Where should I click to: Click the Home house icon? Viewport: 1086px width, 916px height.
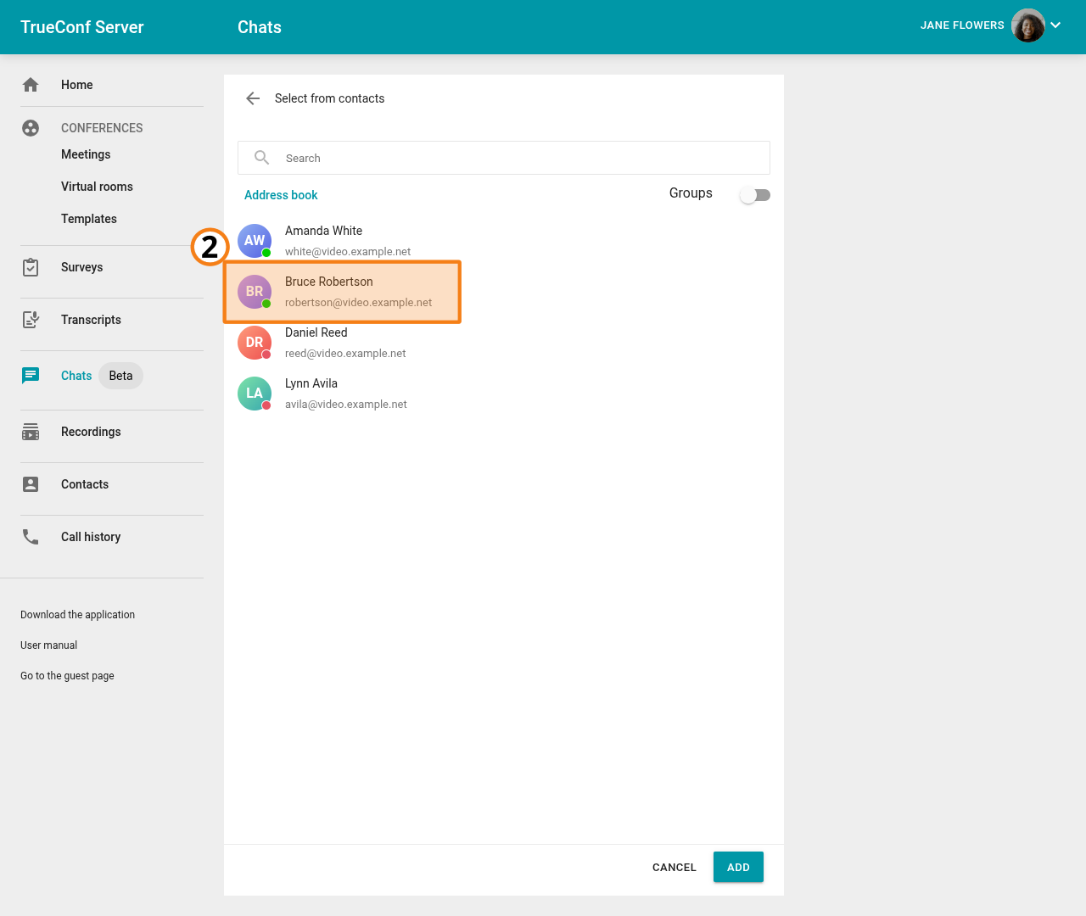pos(31,85)
